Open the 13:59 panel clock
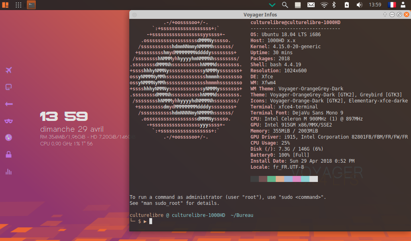Viewport: 411px width, 241px height. (x=375, y=5)
